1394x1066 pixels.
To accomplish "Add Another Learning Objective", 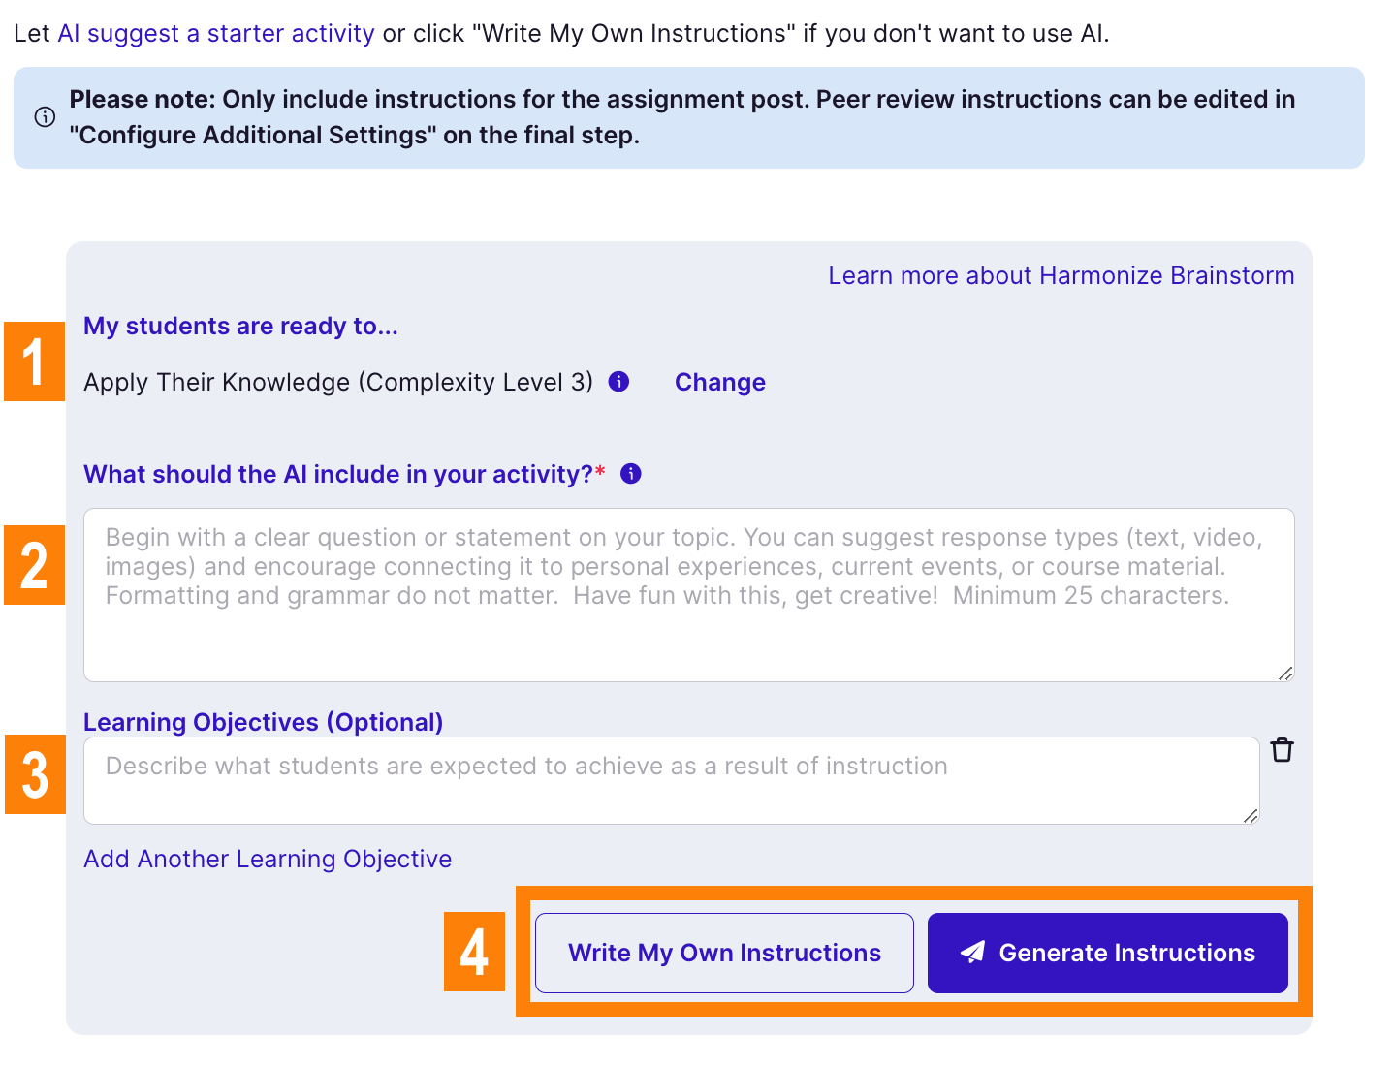I will [268, 860].
